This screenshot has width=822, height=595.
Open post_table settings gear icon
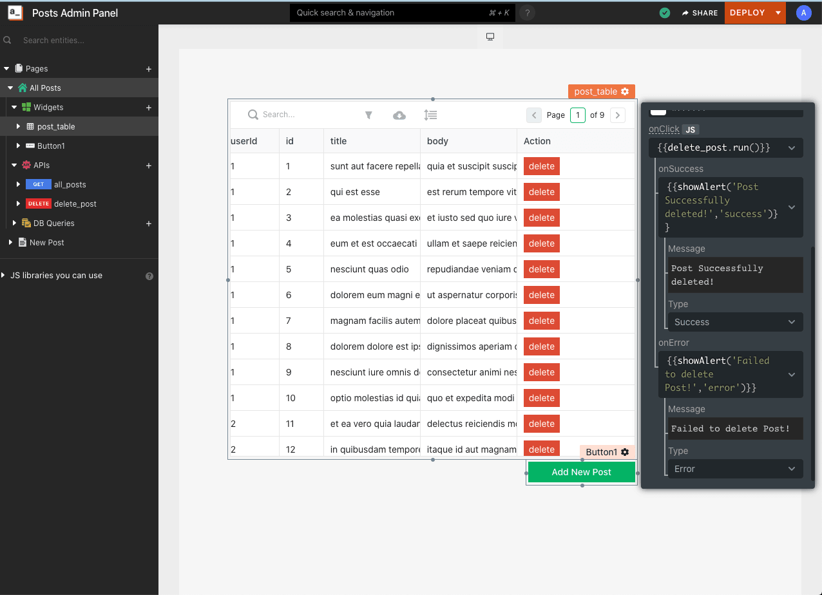coord(625,91)
